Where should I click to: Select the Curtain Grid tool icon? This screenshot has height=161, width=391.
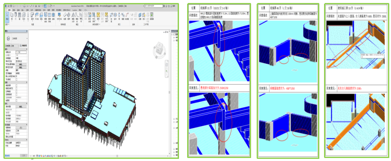(50, 15)
